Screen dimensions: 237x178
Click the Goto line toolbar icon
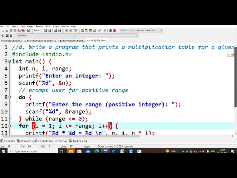pyautogui.click(x=59, y=30)
